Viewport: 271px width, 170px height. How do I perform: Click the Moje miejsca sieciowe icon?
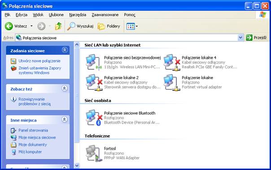(x=13, y=138)
